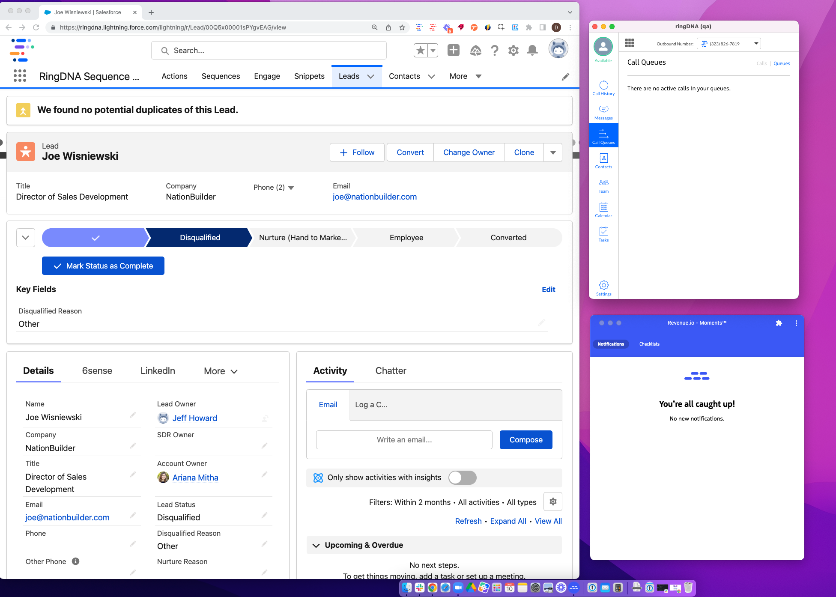Select the Nurture path stage
The height and width of the screenshot is (597, 836).
tap(303, 238)
